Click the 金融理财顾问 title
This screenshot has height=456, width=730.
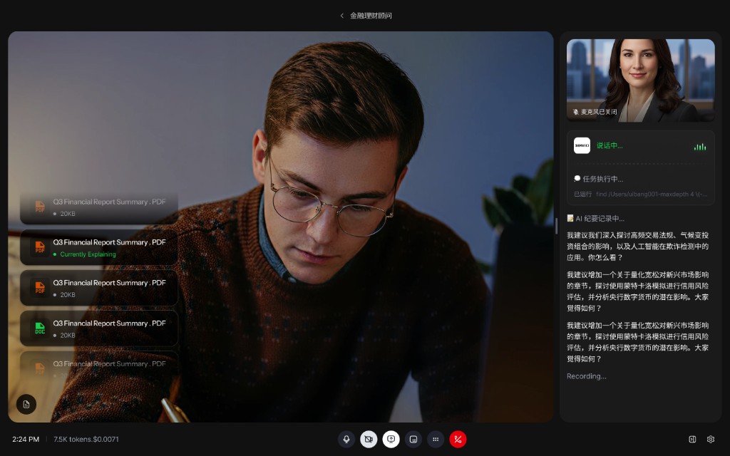[371, 16]
